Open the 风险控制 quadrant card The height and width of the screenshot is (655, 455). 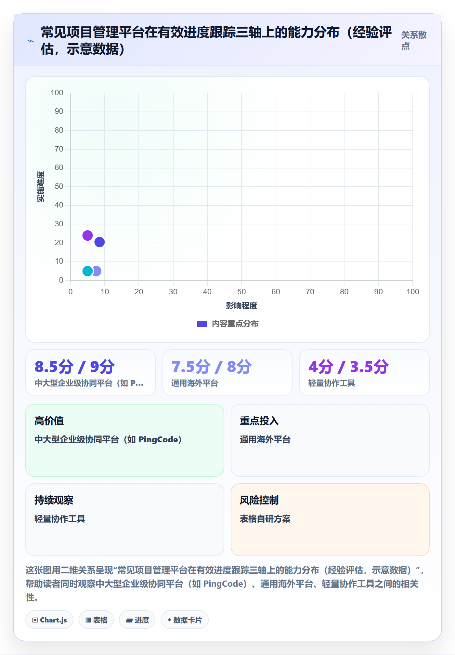tap(330, 520)
